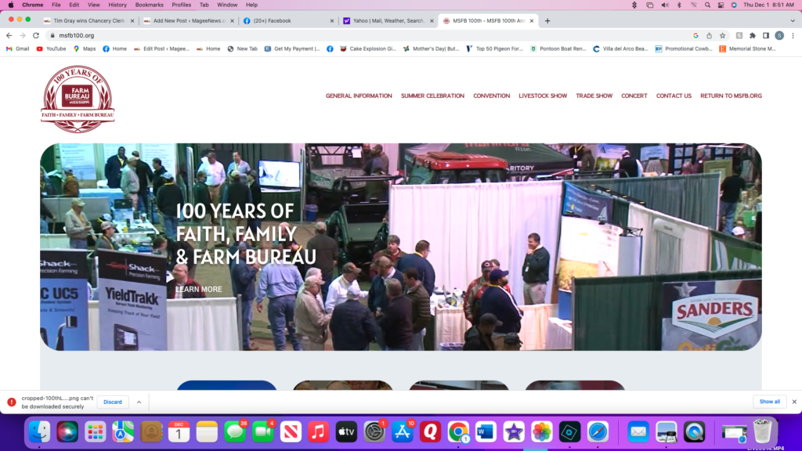Open Chrome extensions puzzle icon

(753, 35)
